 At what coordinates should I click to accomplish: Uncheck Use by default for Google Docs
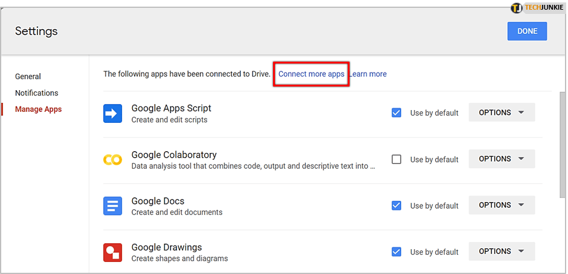point(396,206)
